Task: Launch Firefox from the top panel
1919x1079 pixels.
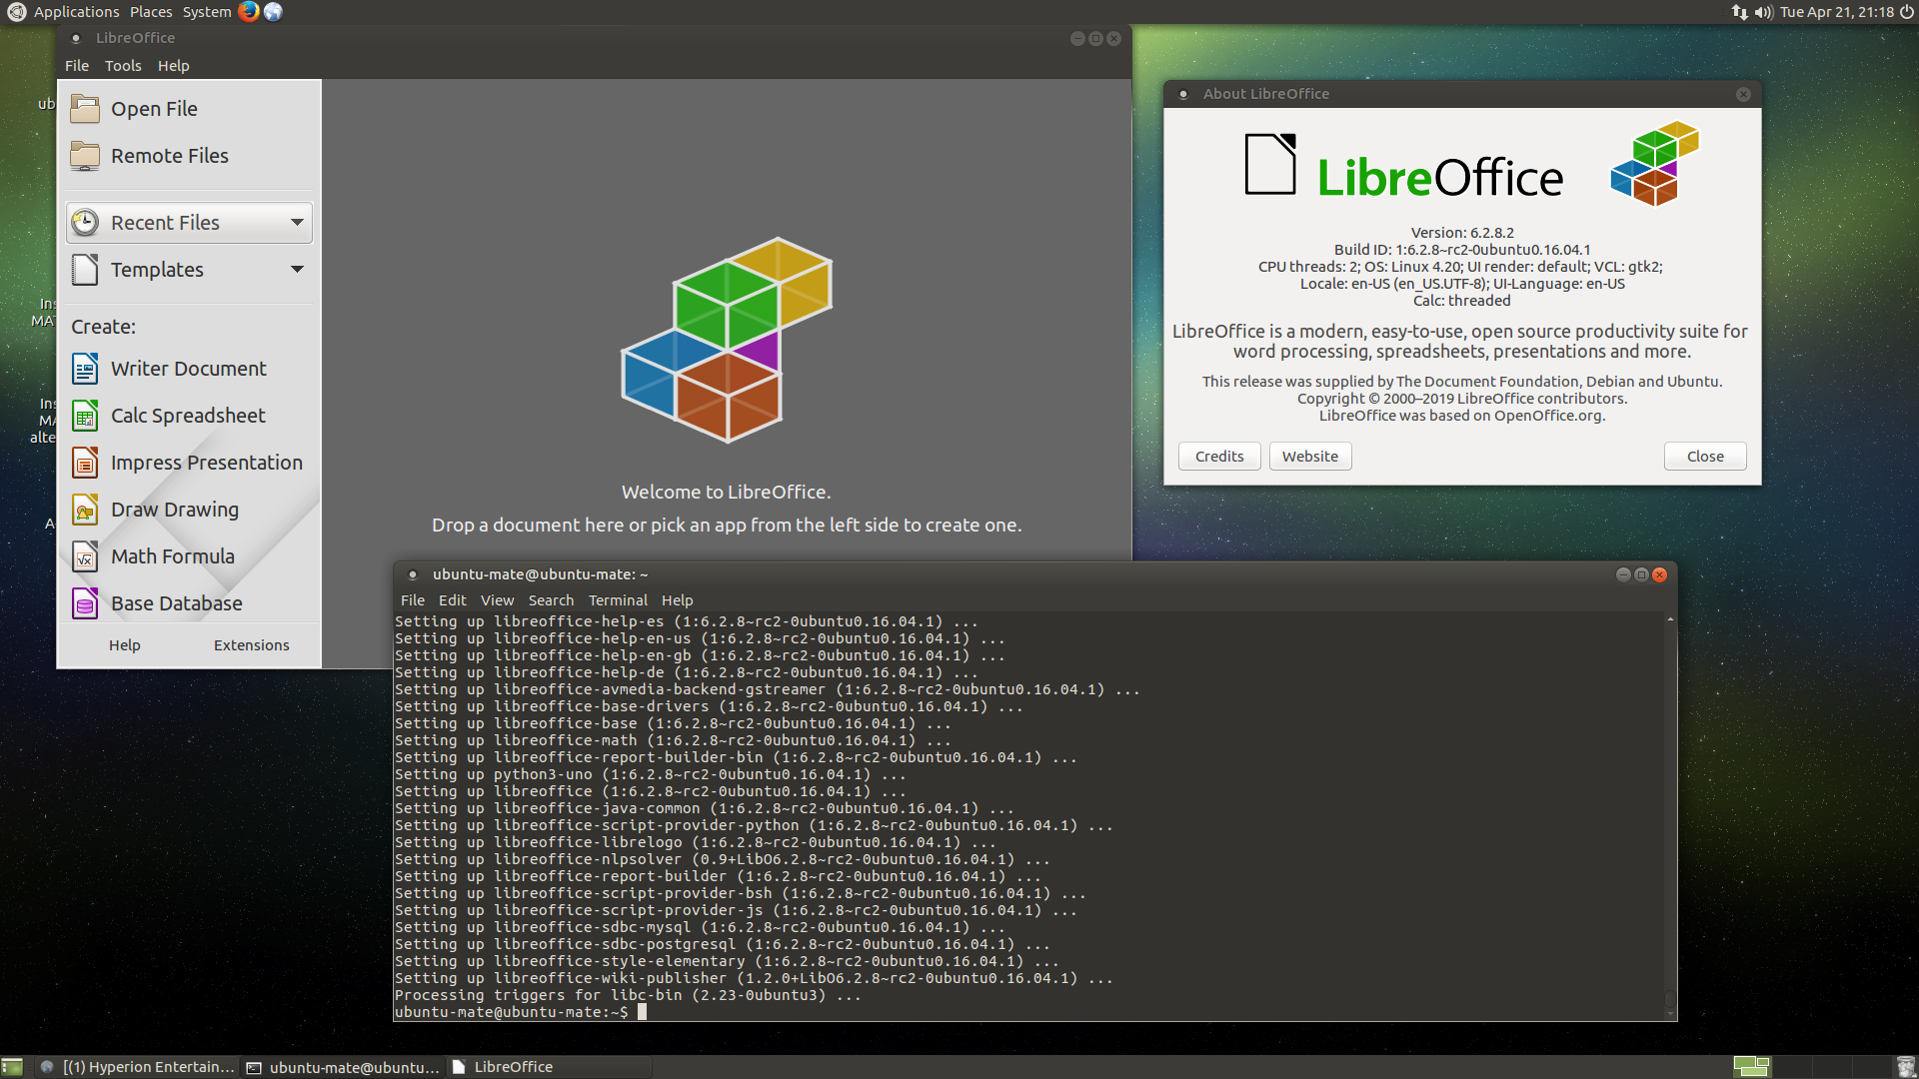Action: click(x=249, y=12)
